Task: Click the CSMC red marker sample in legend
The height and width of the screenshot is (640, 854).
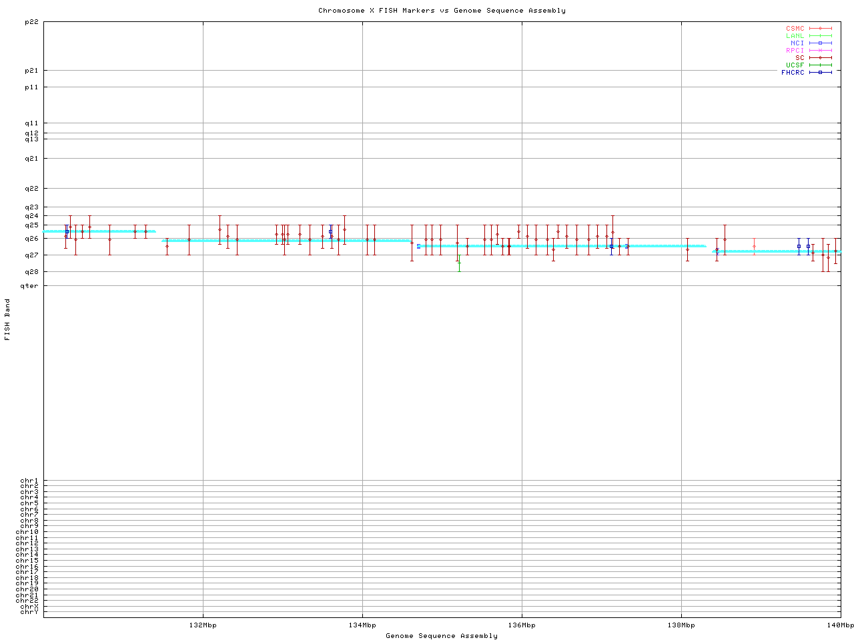Action: (820, 29)
